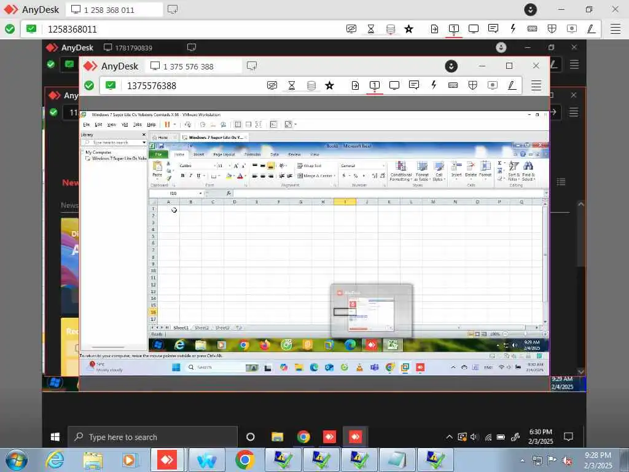Open Cell Styles gallery in Excel

(439, 171)
